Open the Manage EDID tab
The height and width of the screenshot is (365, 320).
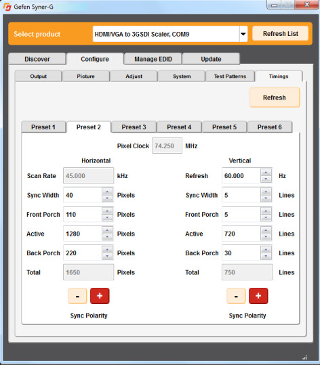[153, 59]
